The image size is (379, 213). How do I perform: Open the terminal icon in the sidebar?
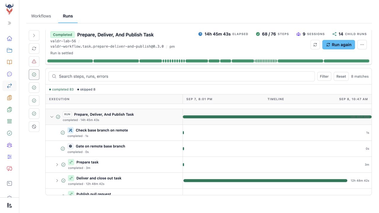click(x=9, y=183)
